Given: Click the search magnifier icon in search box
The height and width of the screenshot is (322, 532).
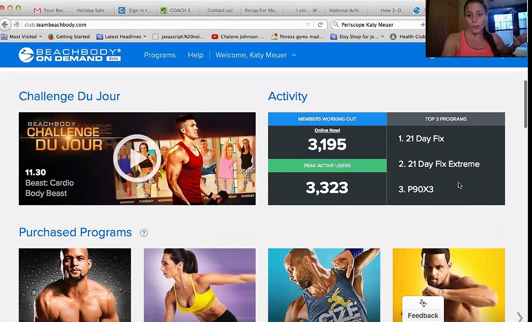Looking at the screenshot, I should pos(336,25).
